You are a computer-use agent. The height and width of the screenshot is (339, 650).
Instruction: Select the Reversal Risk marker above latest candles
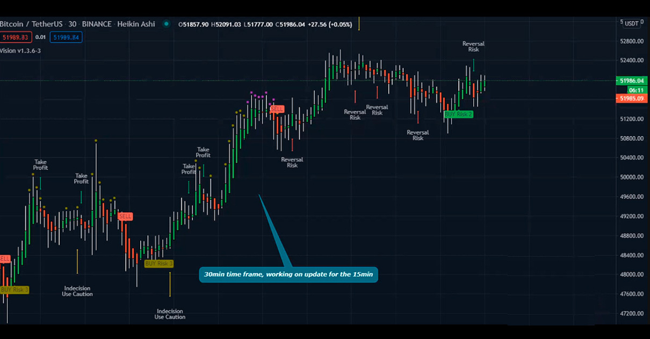(x=473, y=47)
